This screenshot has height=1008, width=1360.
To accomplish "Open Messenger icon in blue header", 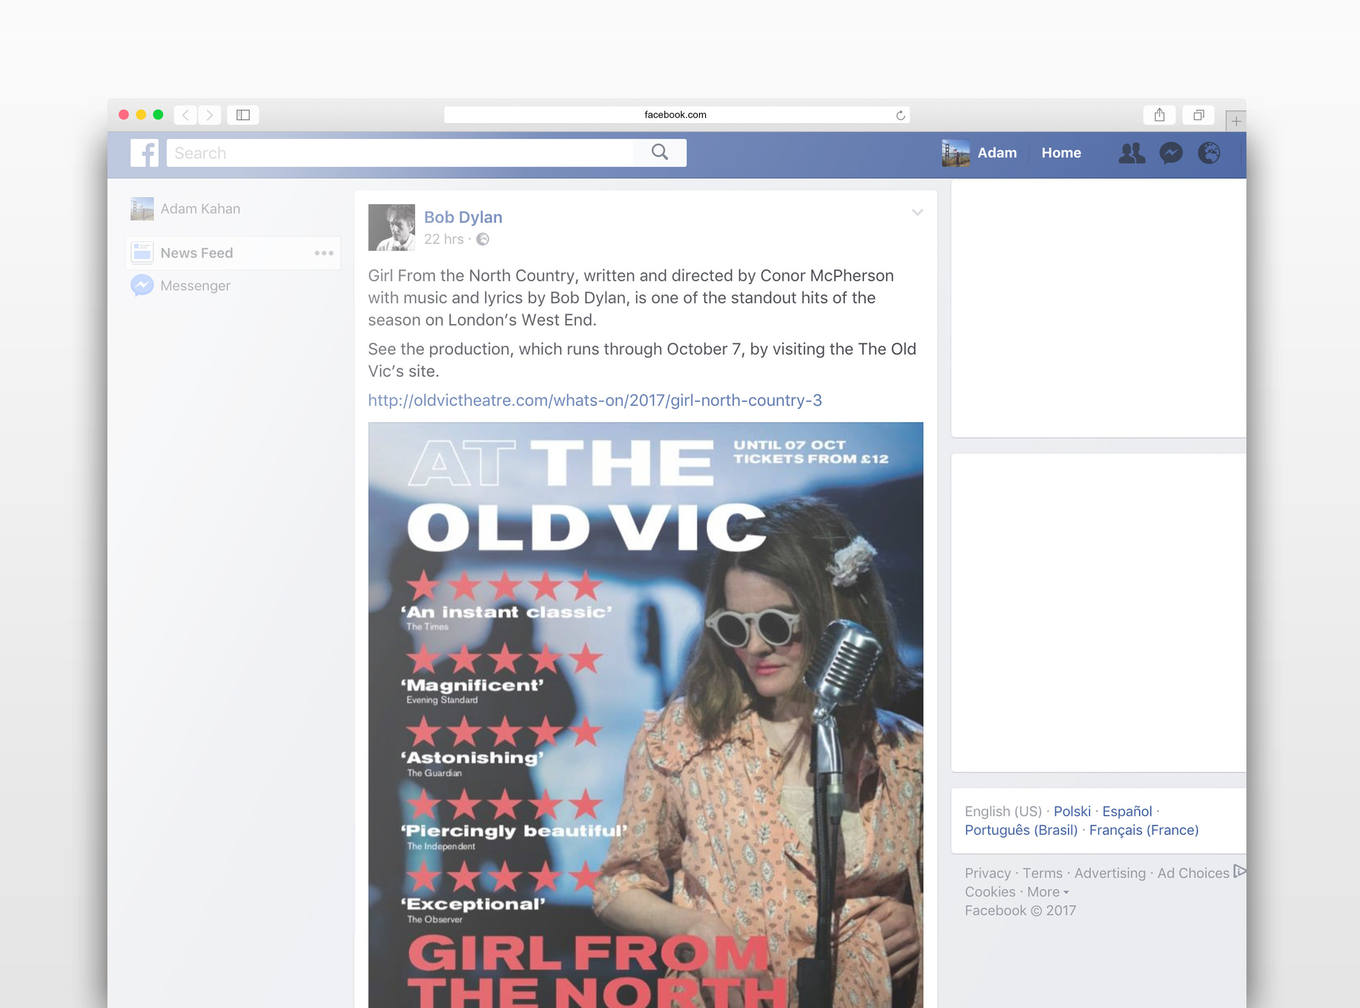I will click(x=1171, y=152).
